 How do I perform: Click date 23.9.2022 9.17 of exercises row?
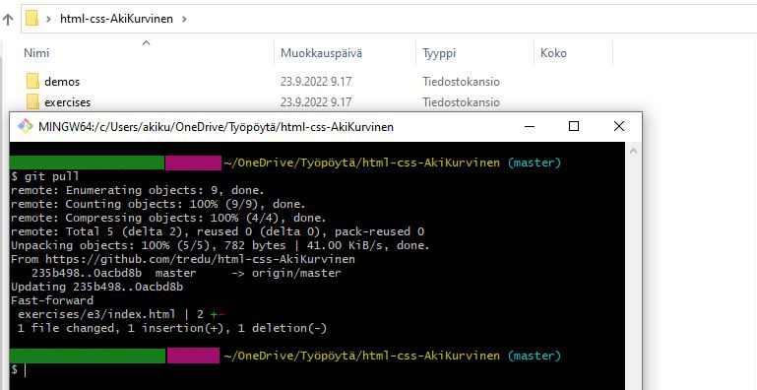[x=316, y=102]
